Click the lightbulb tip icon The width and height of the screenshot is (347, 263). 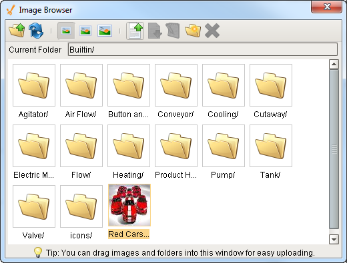pos(38,252)
